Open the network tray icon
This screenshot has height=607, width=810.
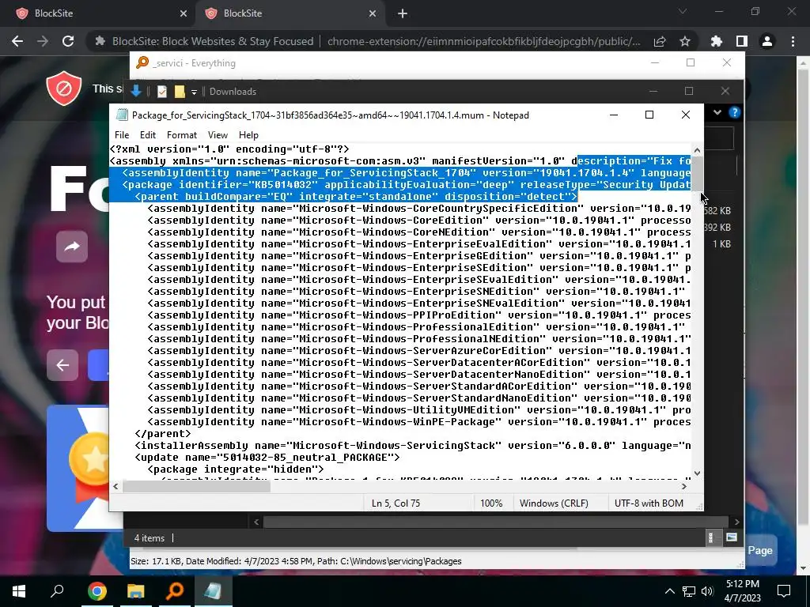[689, 591]
